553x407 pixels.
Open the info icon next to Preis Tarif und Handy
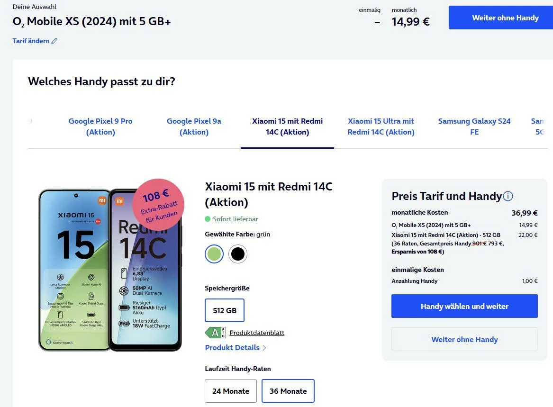508,196
